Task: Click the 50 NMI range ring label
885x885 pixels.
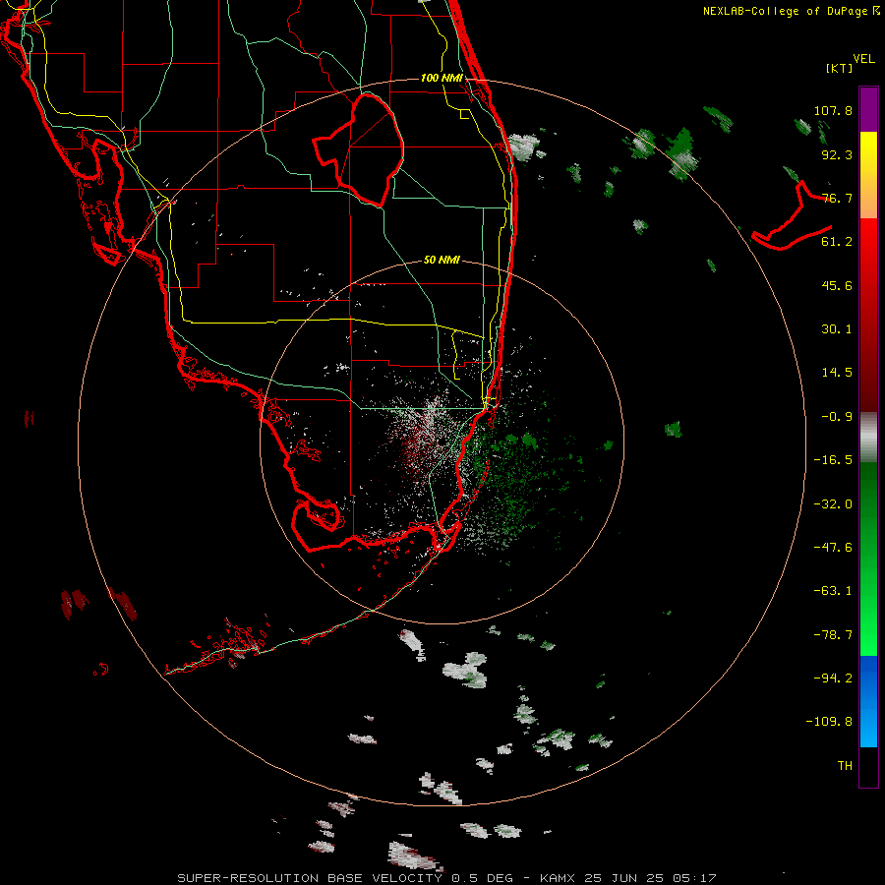Action: coord(442,260)
